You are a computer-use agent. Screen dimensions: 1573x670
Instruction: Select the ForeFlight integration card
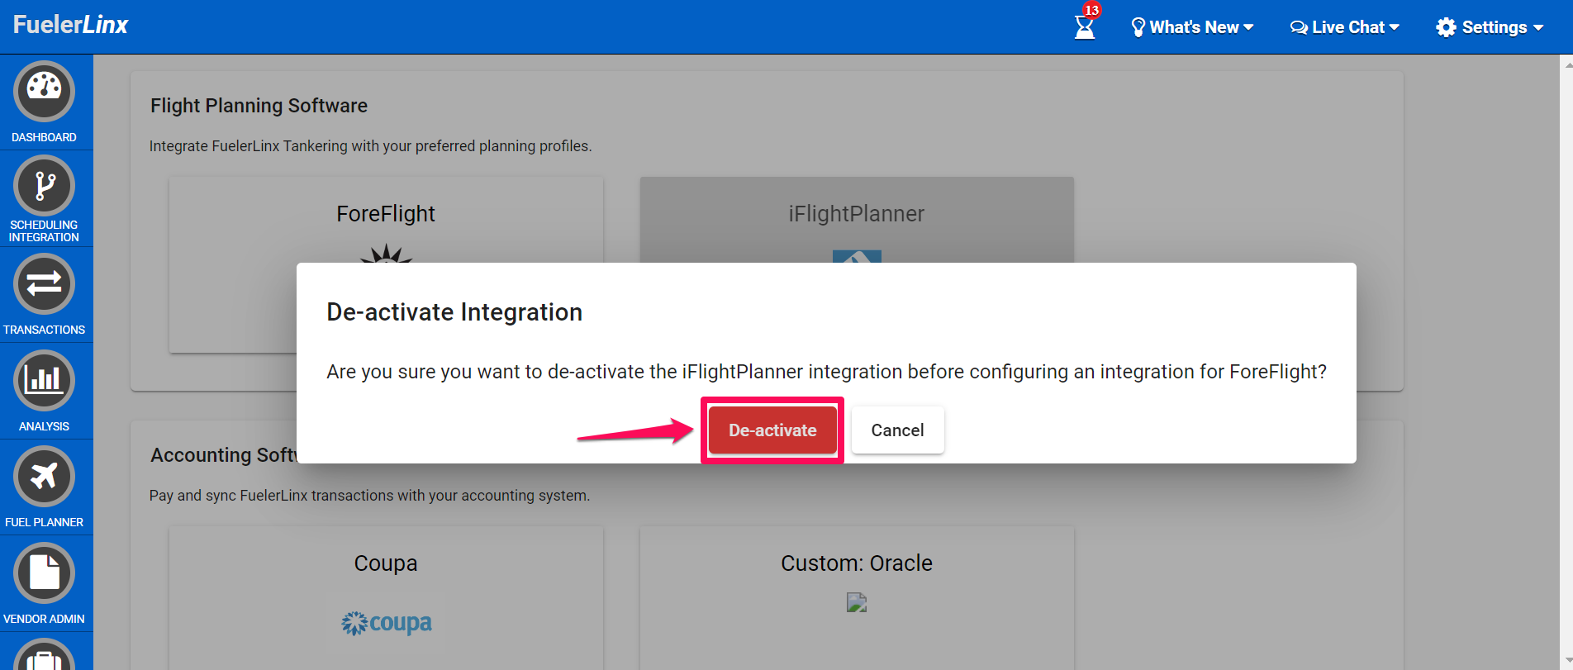[386, 264]
